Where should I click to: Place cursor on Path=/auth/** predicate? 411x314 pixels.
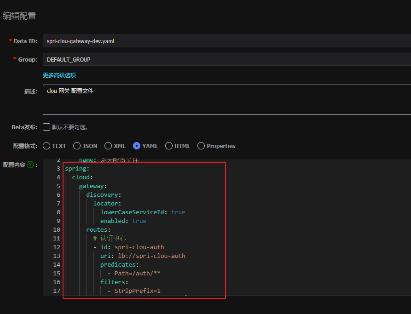tap(137, 273)
